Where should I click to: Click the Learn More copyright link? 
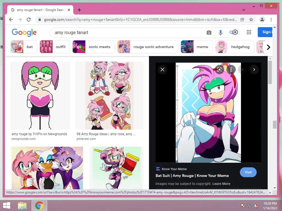(x=221, y=184)
